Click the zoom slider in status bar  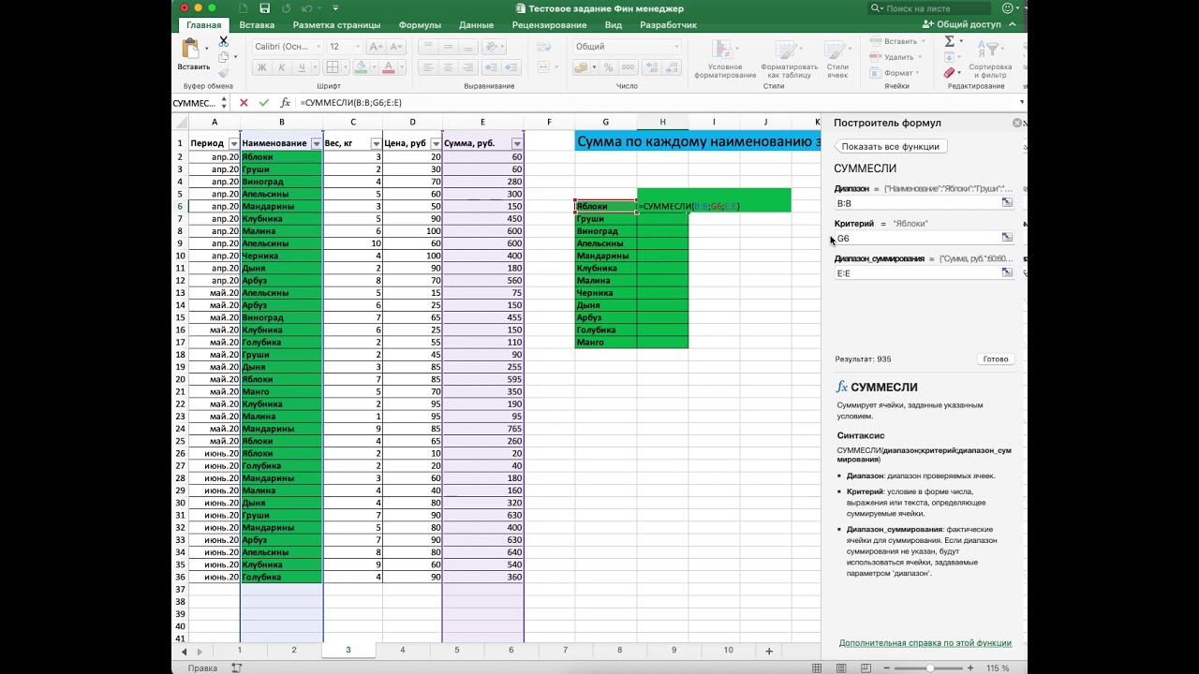click(930, 668)
